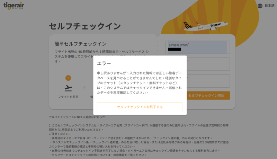Click the third input field above the start button

point(208,81)
